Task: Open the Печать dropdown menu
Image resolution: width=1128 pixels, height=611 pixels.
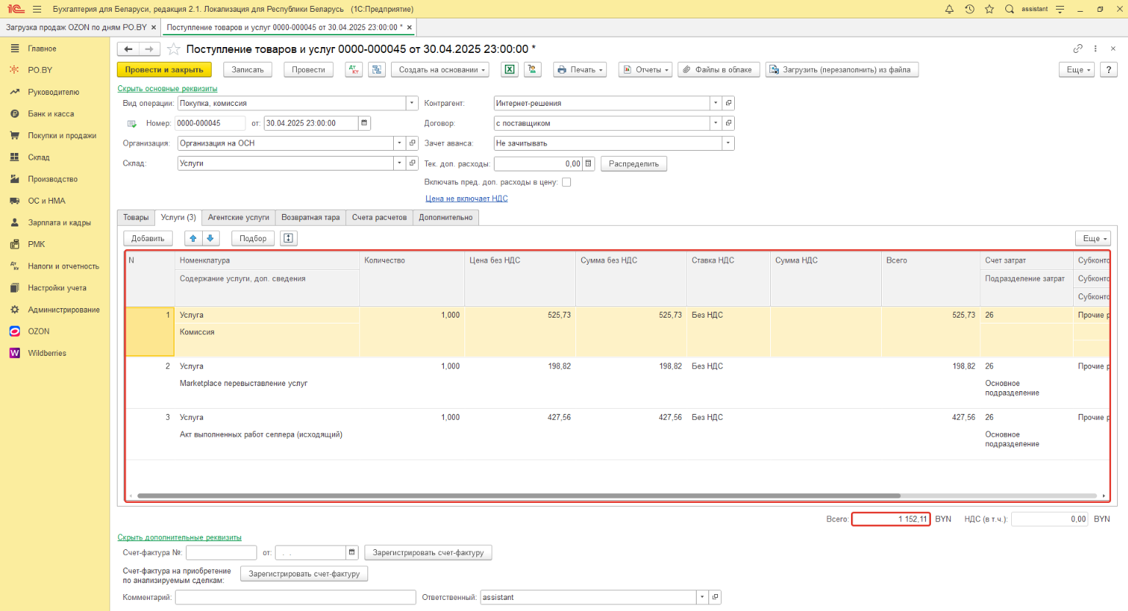Action: 581,70
